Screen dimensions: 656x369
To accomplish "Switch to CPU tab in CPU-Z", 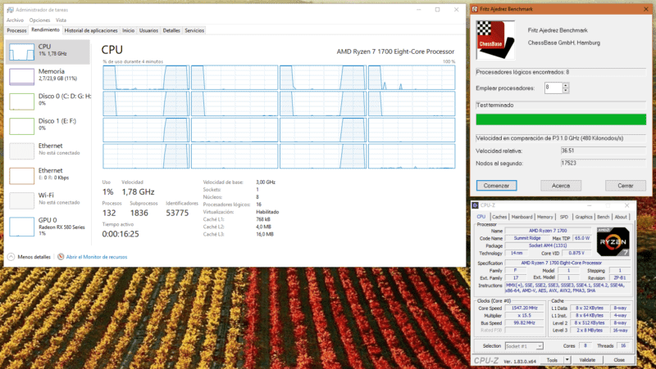I will 481,217.
